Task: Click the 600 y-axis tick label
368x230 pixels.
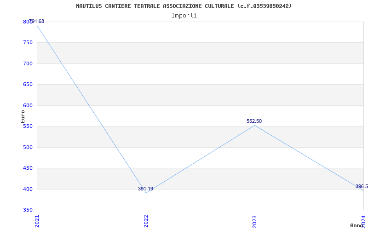Action: [x=28, y=106]
